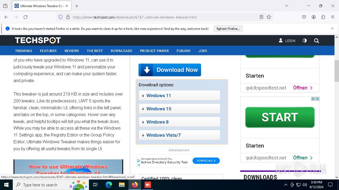Switch to Firefox taskbar icon
The image size is (339, 190).
[135, 185]
